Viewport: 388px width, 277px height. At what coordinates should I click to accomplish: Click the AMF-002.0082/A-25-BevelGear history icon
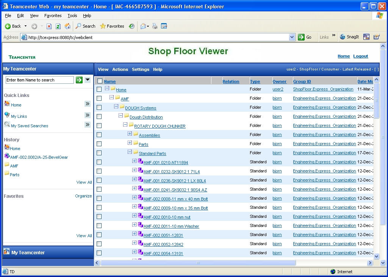(7, 156)
